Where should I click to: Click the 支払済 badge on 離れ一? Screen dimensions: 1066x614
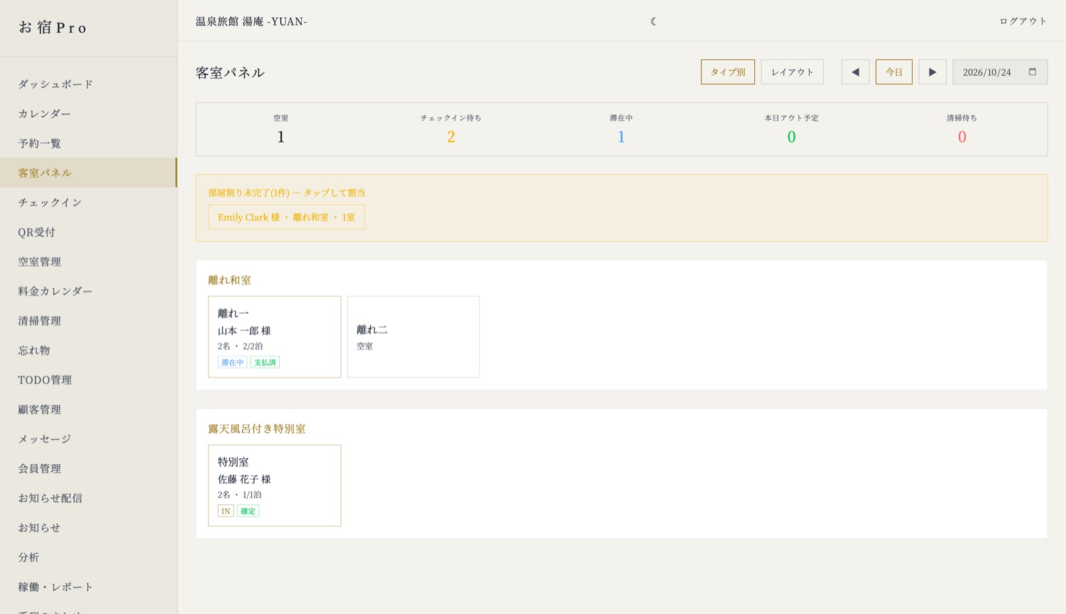265,362
